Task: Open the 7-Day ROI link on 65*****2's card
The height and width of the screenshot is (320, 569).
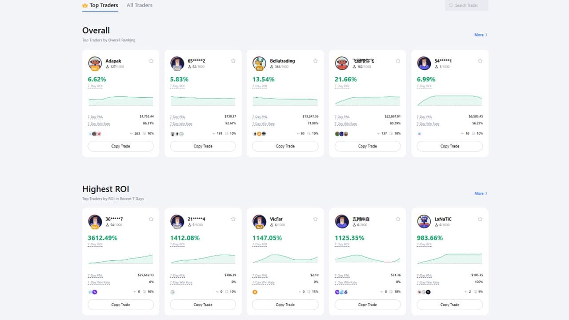Action: tap(177, 86)
